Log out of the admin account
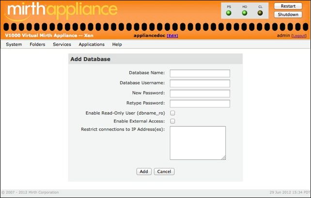Viewport: 311px width, 198px height. click(x=299, y=36)
